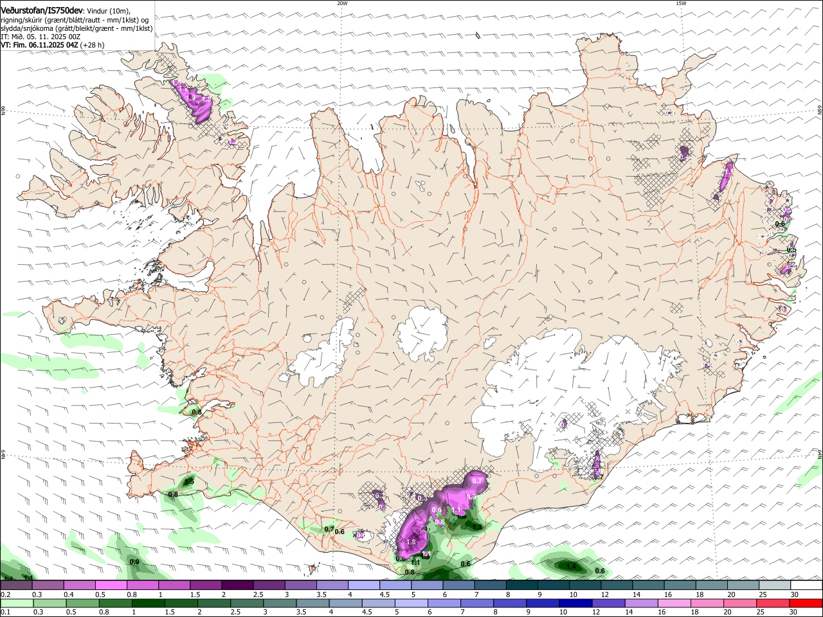823x617 pixels.
Task: Select the darkest purple swatch labeled 2
Action: coord(237,586)
